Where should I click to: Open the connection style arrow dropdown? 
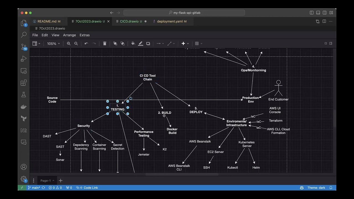click(x=160, y=44)
